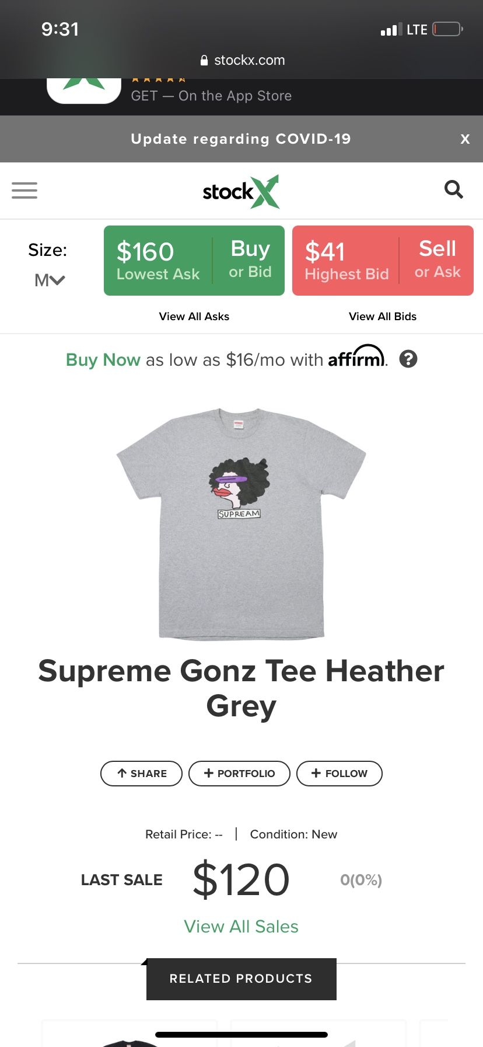Click the Affirm help question mark icon
This screenshot has height=1047, width=483.
tap(408, 359)
